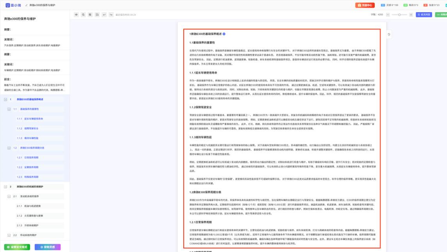This screenshot has width=447, height=252.
Task: Click the blue info icon after heading 1
Action: tap(224, 34)
